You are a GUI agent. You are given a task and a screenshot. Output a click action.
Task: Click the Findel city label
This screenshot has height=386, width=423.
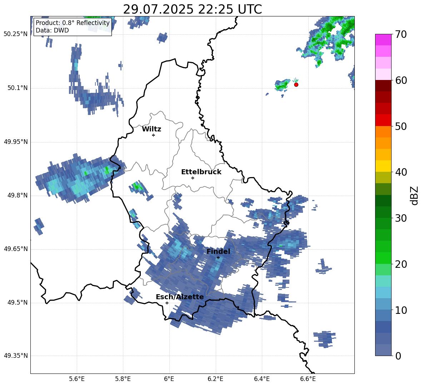click(x=218, y=251)
